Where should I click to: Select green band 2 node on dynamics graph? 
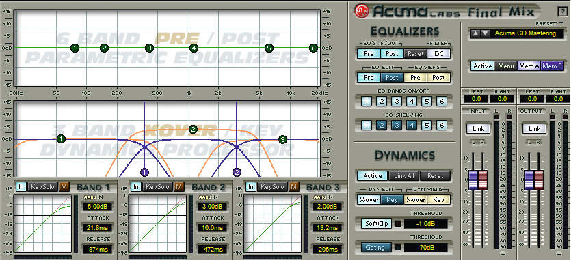(x=194, y=129)
